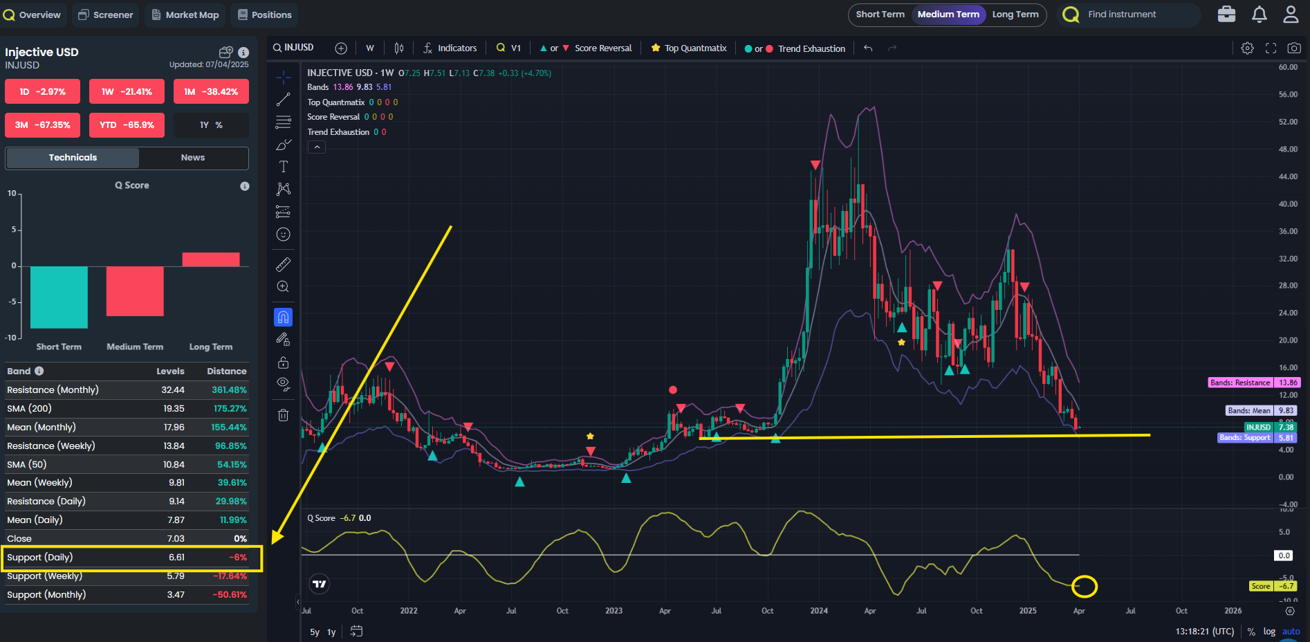This screenshot has width=1310, height=642.
Task: Open the Indicators menu
Action: 450,48
